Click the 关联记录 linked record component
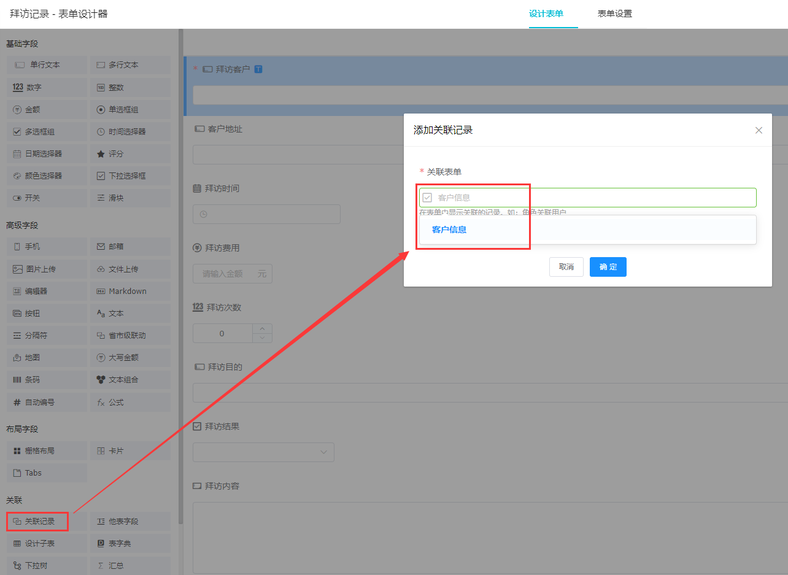Screen dimensions: 788x575 click(x=47, y=521)
